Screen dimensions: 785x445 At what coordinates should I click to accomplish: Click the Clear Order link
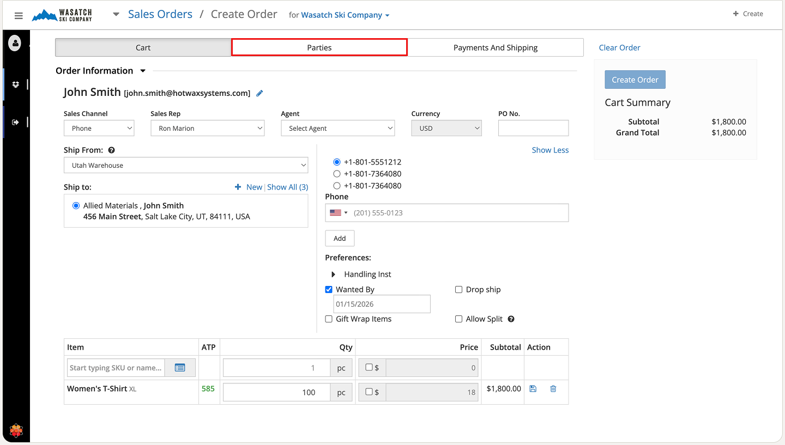pos(619,47)
